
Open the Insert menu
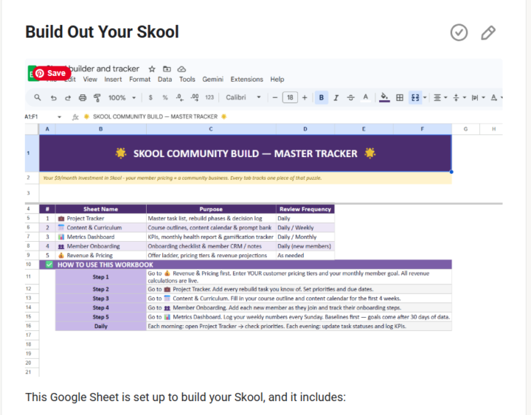113,79
